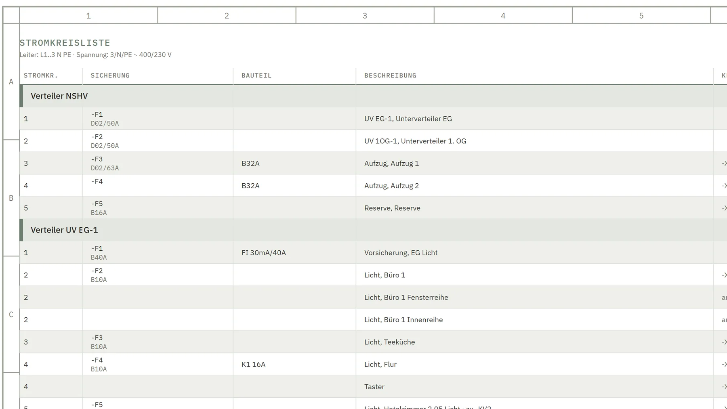The width and height of the screenshot is (727, 409).
Task: Click grid column header 5
Action: point(641,16)
